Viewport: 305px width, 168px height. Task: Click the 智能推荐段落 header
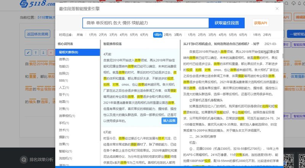click(x=112, y=44)
